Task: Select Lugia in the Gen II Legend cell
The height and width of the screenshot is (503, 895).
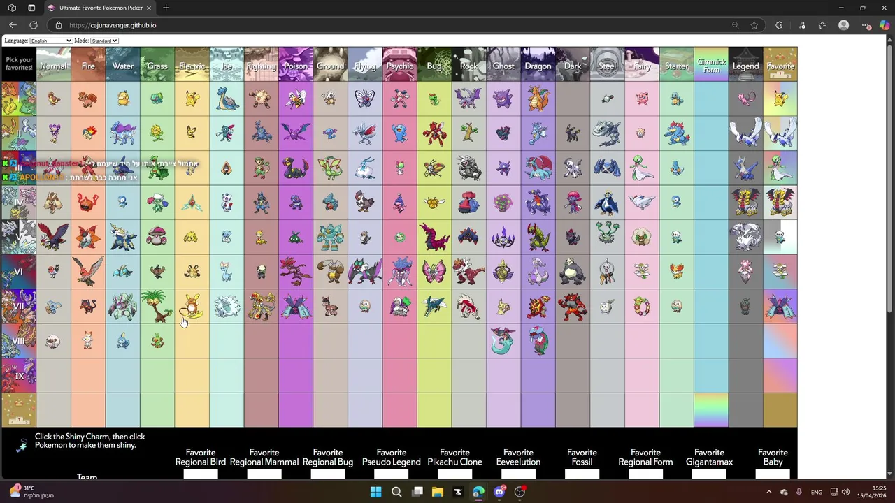Action: (745, 133)
